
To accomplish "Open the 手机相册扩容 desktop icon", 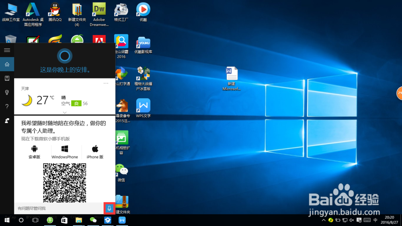I will [x=122, y=142].
